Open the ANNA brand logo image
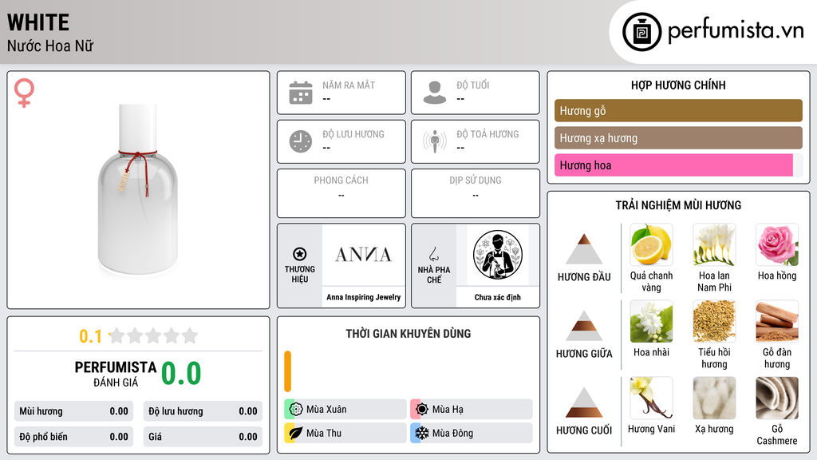Screen dimensions: 817x460 (x=363, y=255)
